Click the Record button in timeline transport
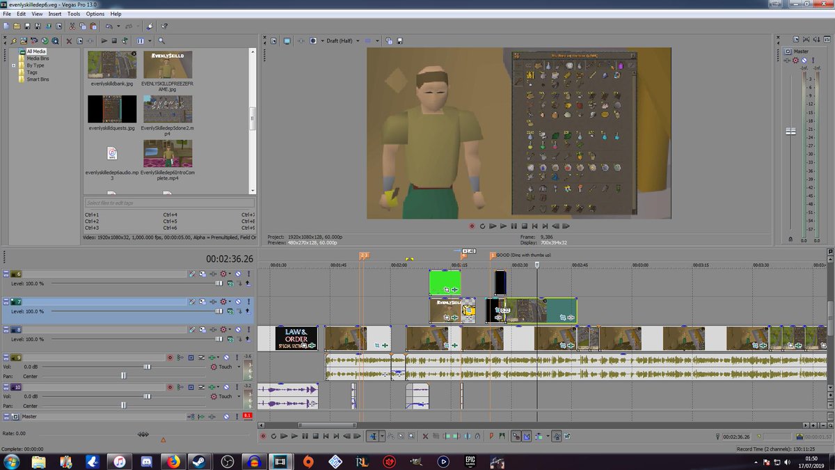The width and height of the screenshot is (835, 470). click(263, 437)
